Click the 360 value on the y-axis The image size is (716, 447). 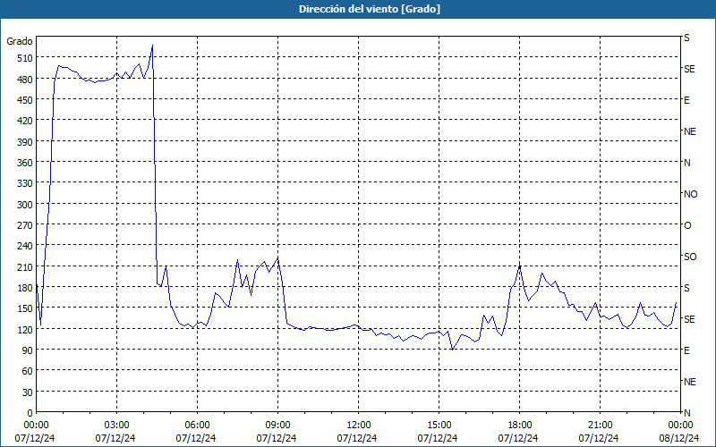coord(25,163)
